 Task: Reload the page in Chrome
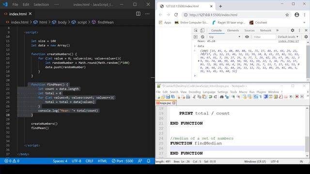click(x=176, y=15)
